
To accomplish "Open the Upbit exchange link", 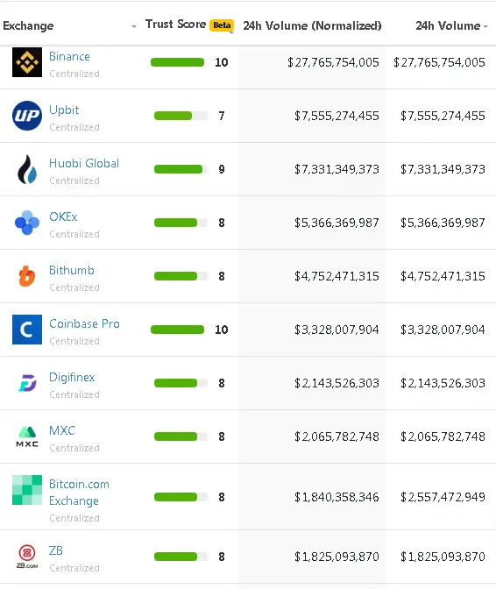I will point(64,110).
